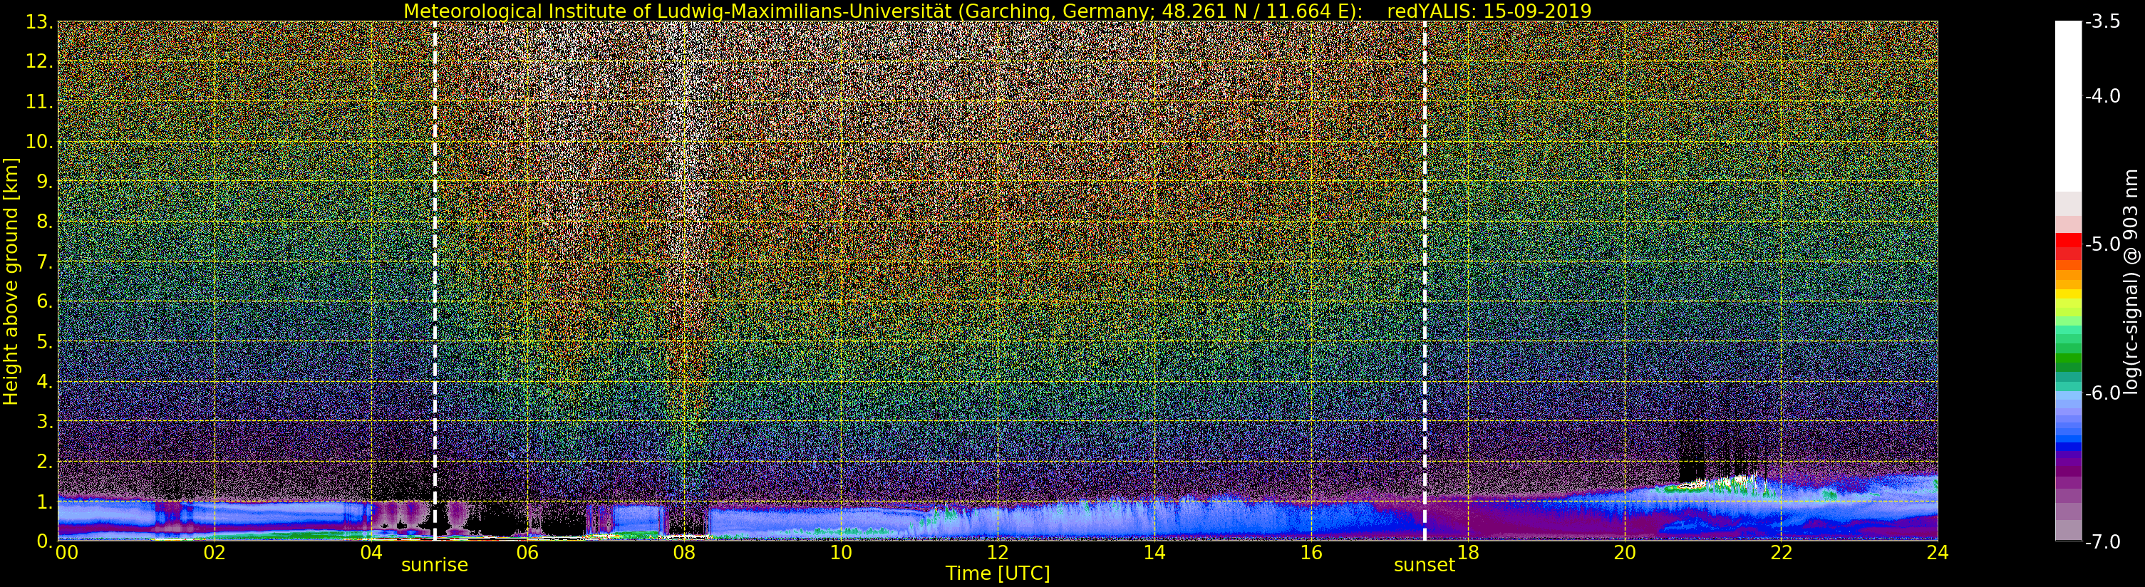Click colorbar tick label '-5.0'

[2102, 244]
